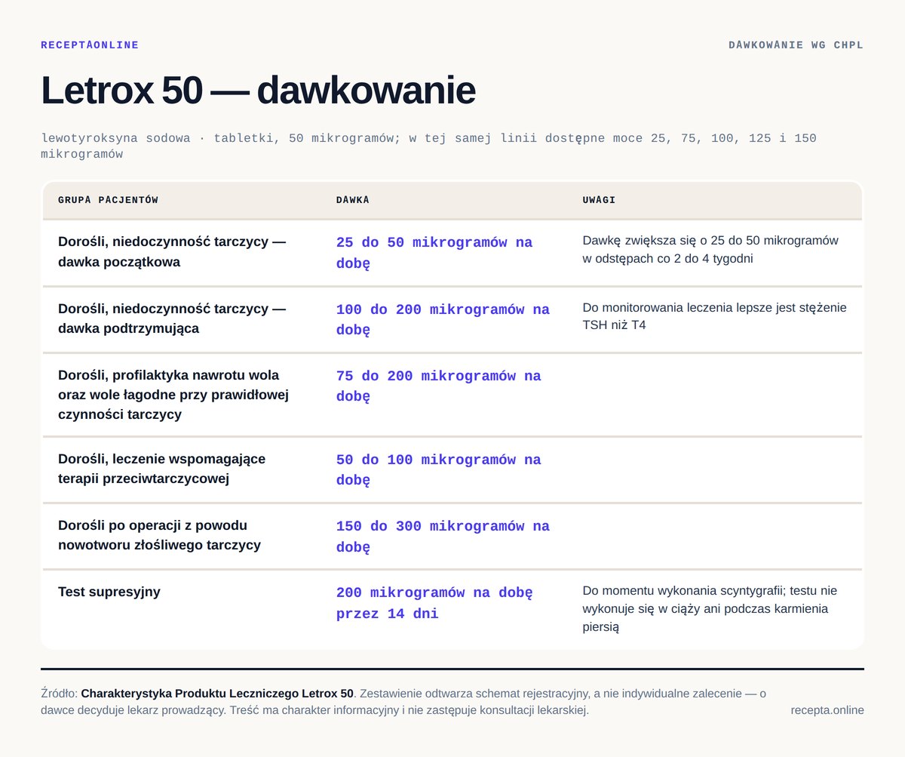Image resolution: width=905 pixels, height=757 pixels.
Task: Click note 'Do momentu wykonania scyntygrafii'
Action: coord(710,608)
